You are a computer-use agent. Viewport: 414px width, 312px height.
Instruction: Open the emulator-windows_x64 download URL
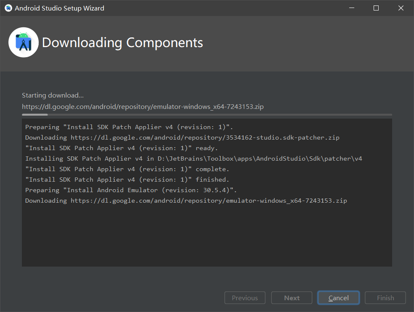point(143,106)
